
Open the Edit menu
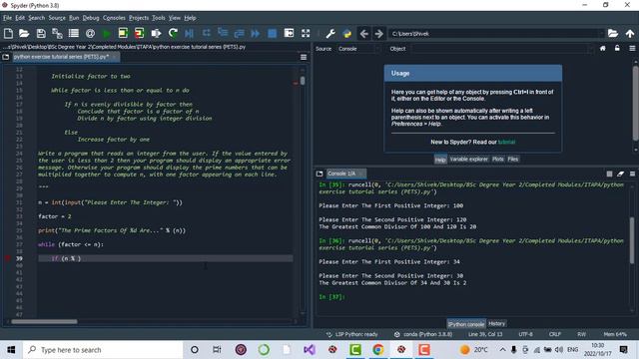(20, 18)
